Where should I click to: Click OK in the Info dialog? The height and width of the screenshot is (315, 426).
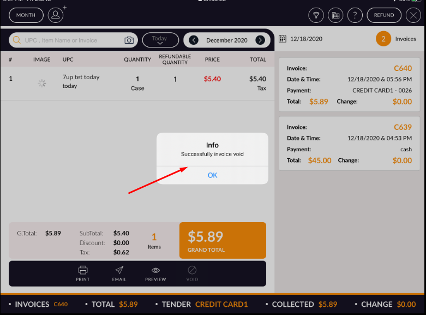[212, 175]
